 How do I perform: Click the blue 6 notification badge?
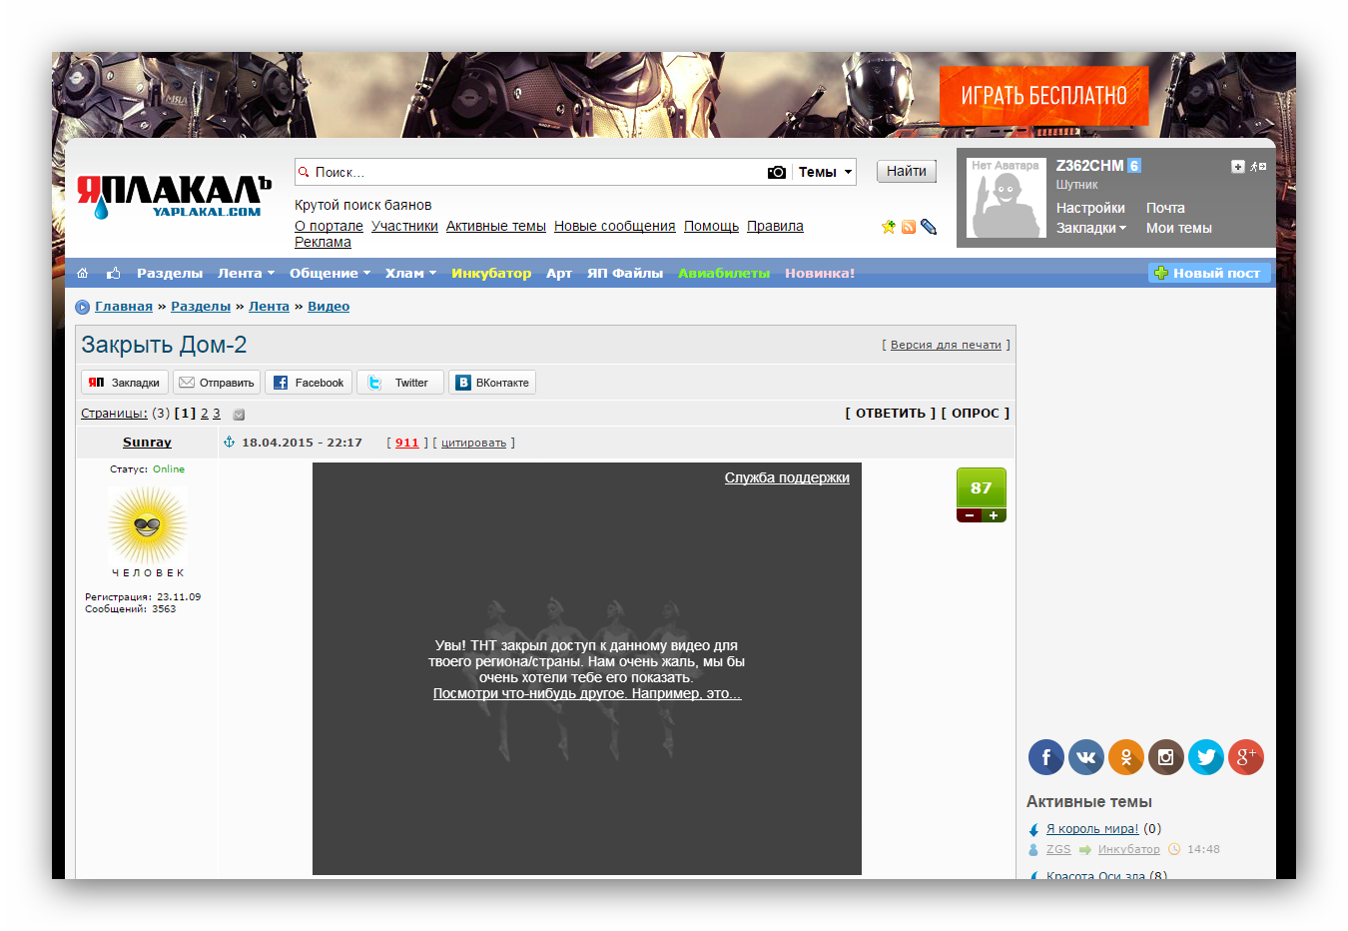[1134, 166]
